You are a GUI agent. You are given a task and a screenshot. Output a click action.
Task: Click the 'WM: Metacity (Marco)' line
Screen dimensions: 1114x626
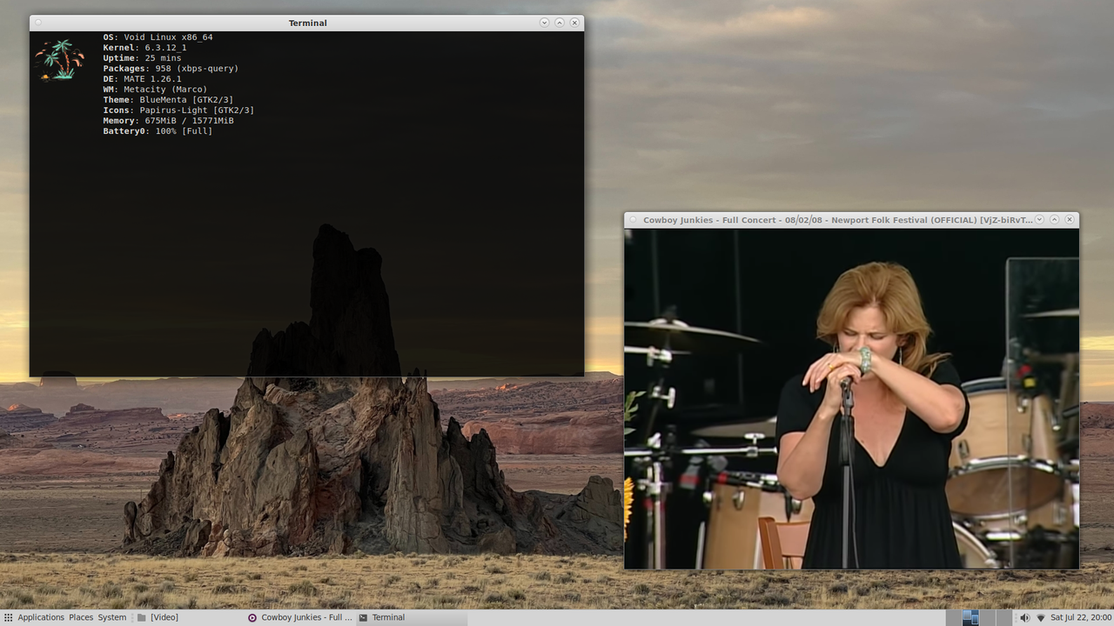(x=155, y=90)
